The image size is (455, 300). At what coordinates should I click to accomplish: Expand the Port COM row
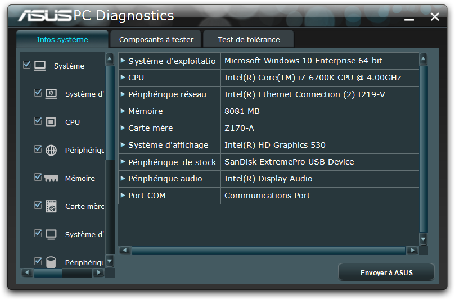[124, 196]
